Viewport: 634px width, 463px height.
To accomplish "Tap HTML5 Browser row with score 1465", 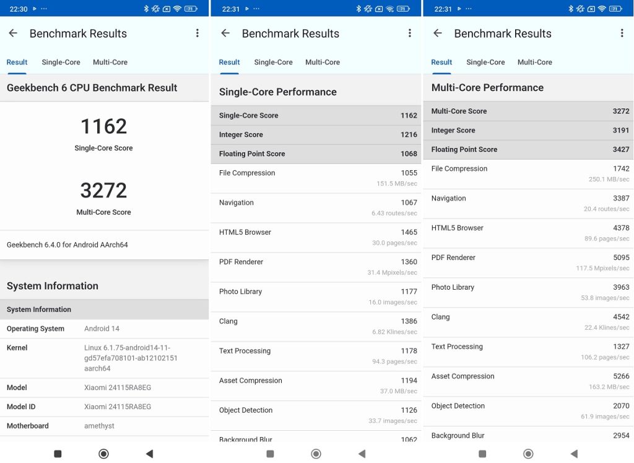I will (316, 238).
